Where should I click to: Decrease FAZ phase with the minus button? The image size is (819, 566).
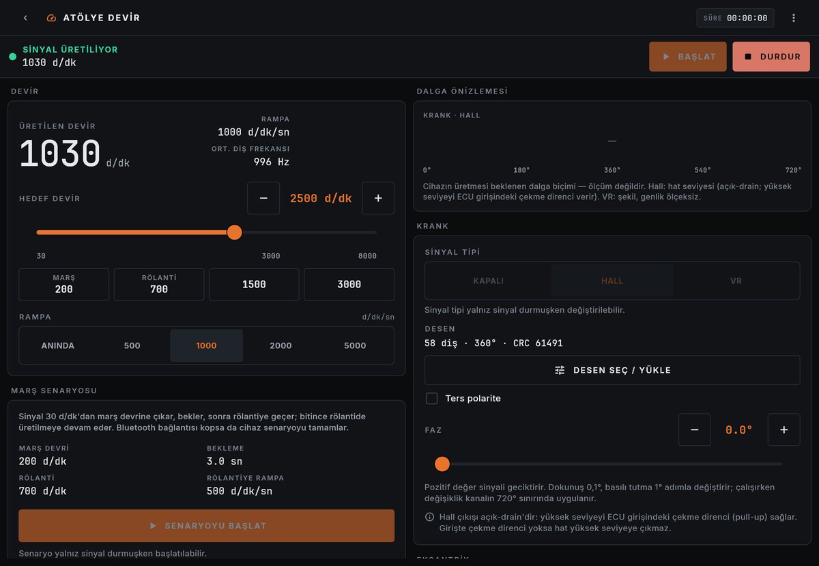click(x=695, y=429)
